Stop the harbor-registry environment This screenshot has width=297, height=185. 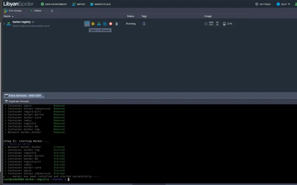click(111, 24)
